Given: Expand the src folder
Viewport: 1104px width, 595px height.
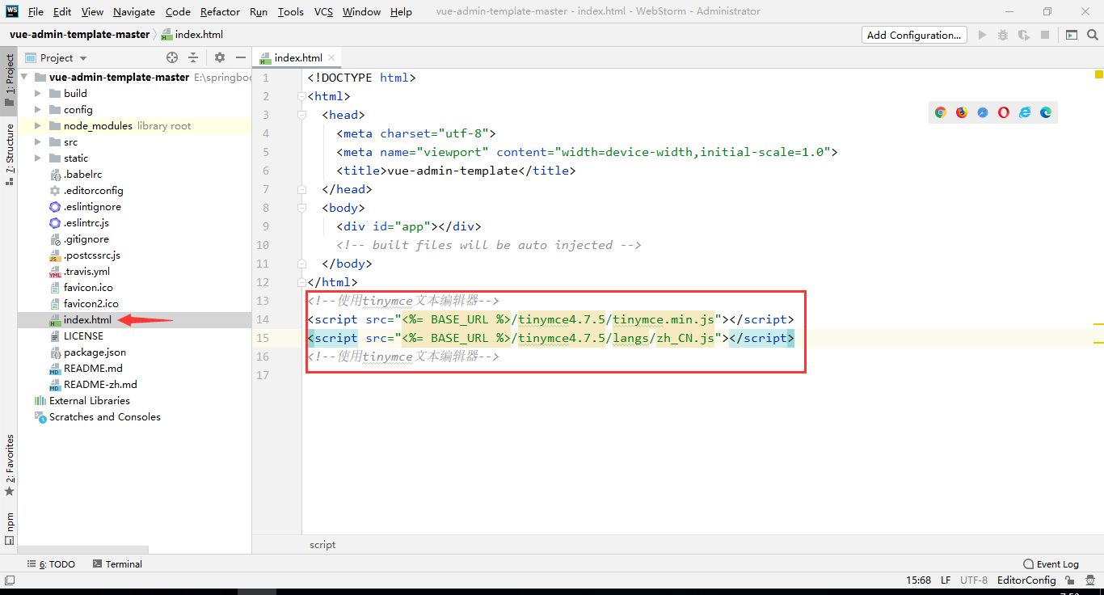Looking at the screenshot, I should tap(38, 141).
